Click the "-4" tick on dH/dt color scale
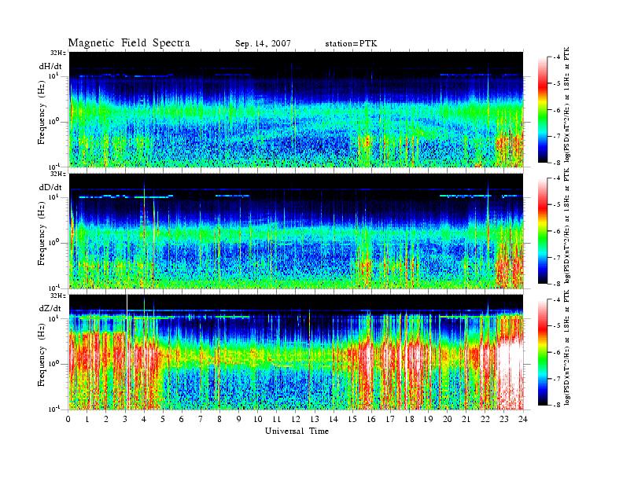This screenshot has width=623, height=481. click(x=557, y=57)
